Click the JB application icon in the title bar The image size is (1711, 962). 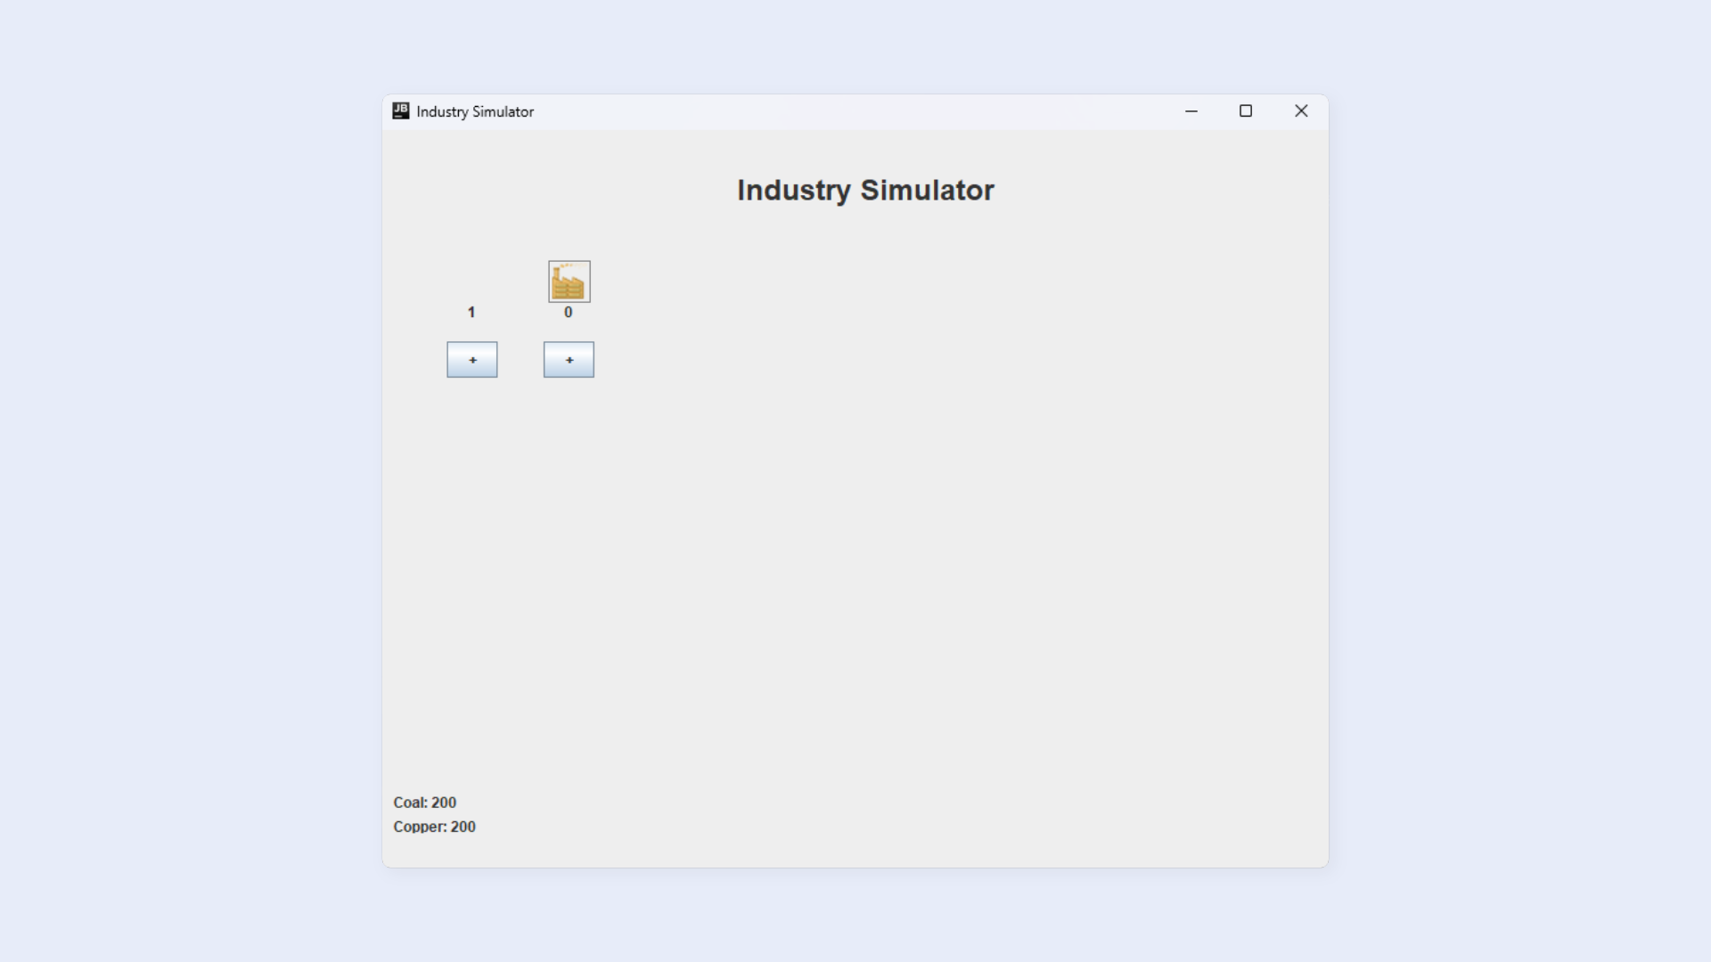tap(401, 110)
